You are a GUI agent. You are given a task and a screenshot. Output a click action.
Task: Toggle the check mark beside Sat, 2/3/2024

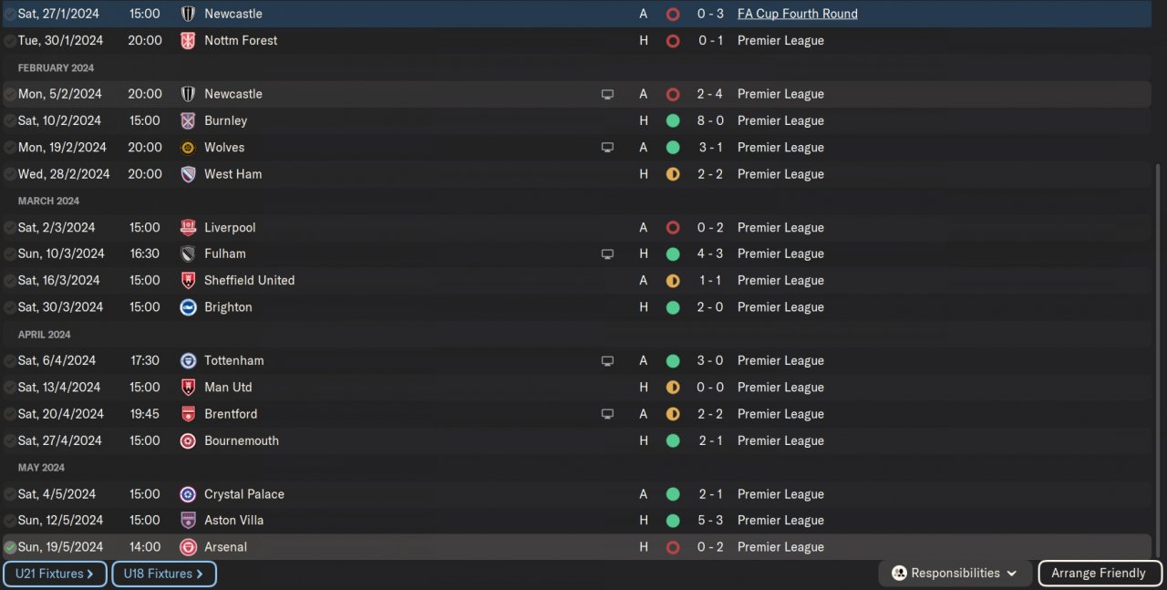[x=10, y=228]
